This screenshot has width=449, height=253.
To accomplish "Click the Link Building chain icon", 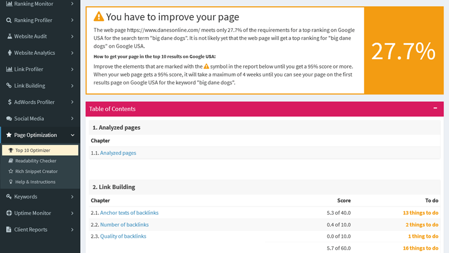I will [9, 85].
